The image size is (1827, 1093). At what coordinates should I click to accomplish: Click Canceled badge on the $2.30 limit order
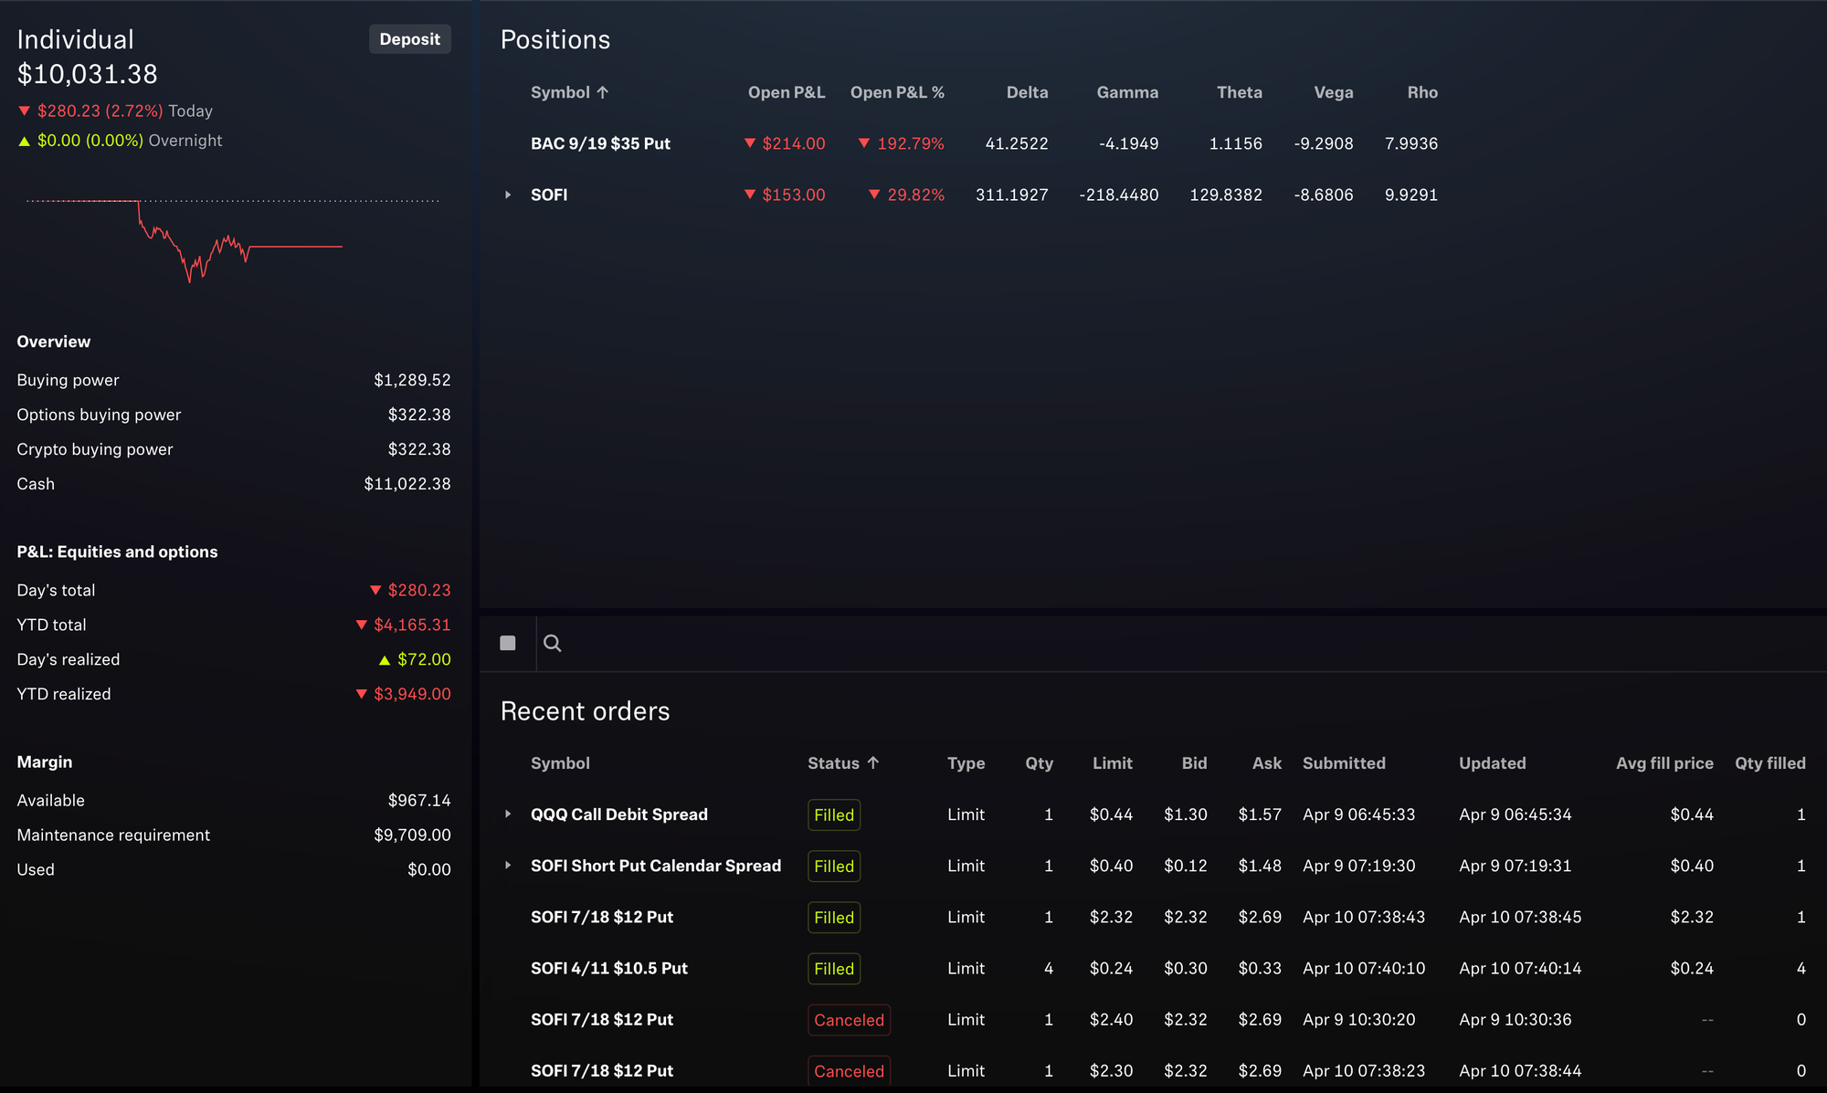(x=849, y=1070)
